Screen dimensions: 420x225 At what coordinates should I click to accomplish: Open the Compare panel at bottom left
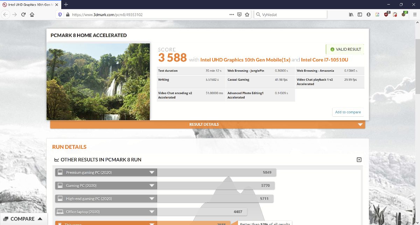coord(23,219)
